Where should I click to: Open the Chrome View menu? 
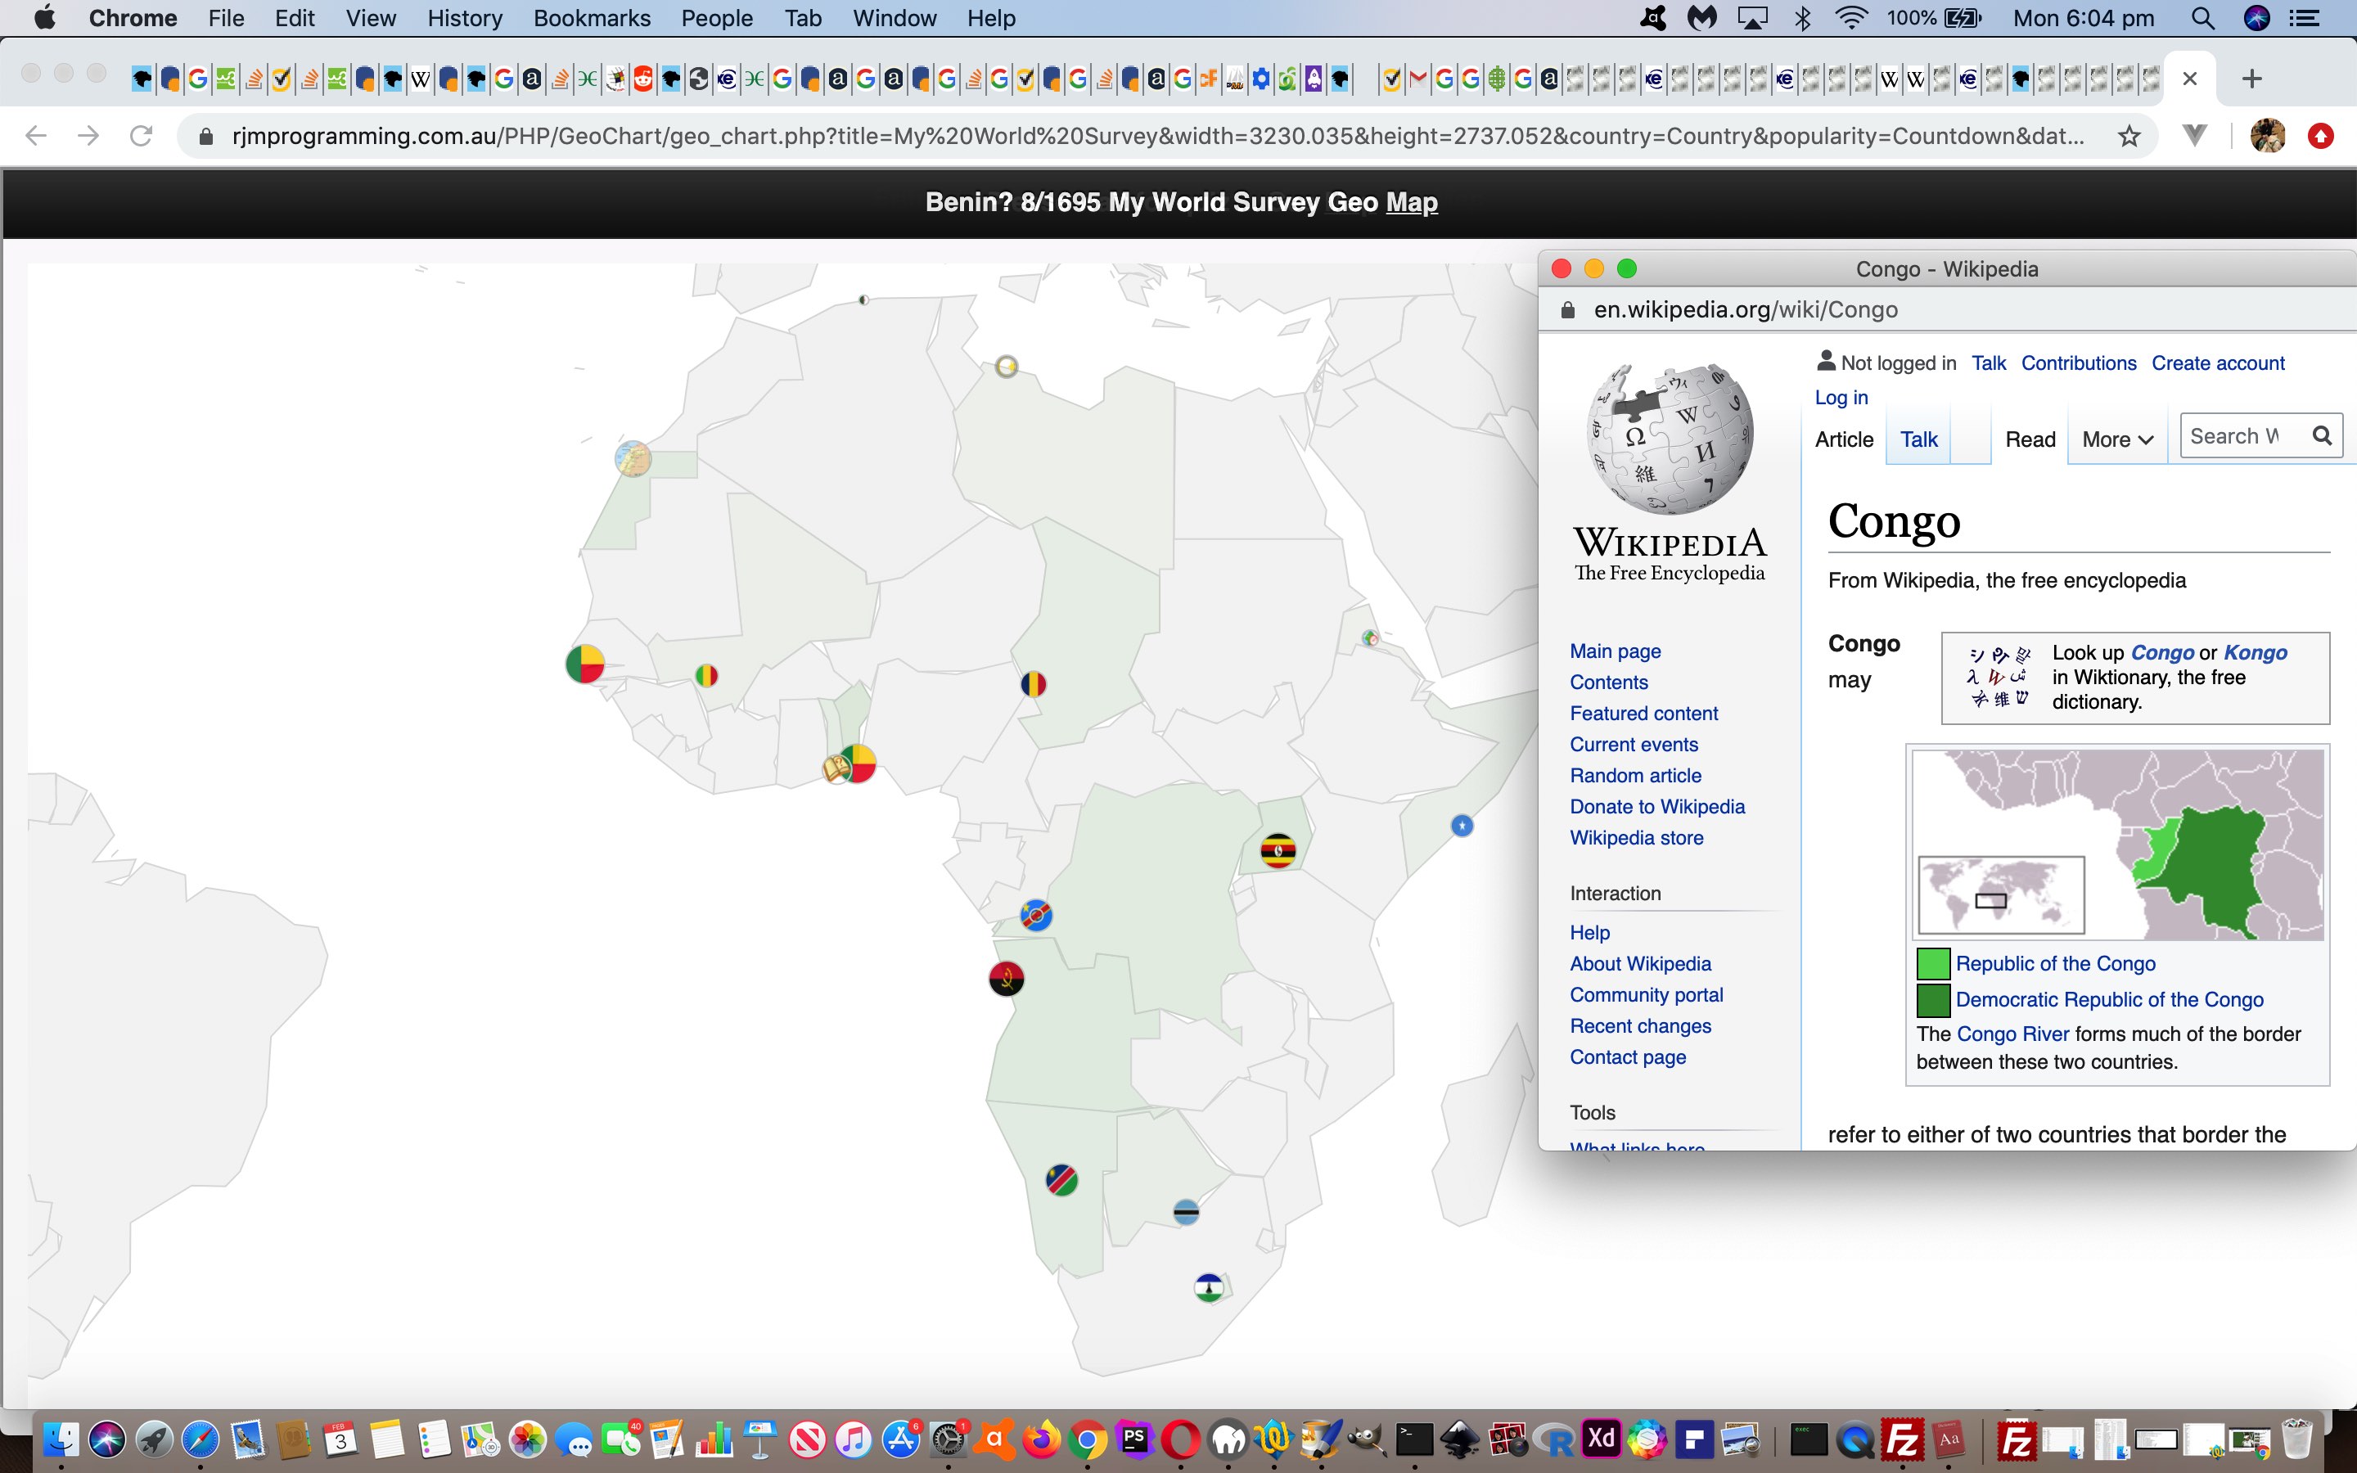(371, 17)
